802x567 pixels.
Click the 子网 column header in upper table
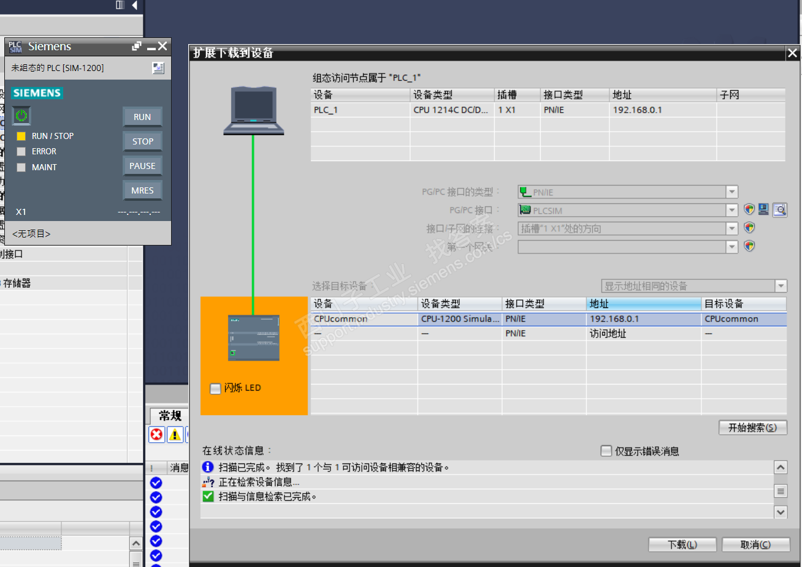[x=751, y=95]
